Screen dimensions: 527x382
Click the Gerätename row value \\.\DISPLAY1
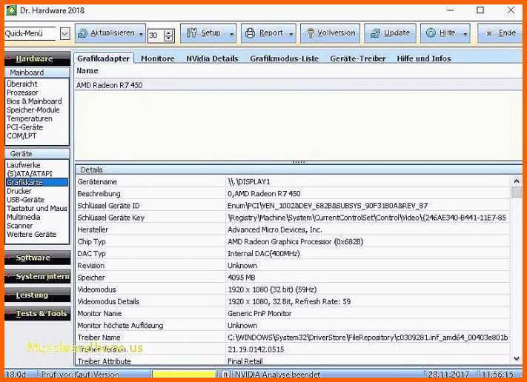pyautogui.click(x=249, y=182)
